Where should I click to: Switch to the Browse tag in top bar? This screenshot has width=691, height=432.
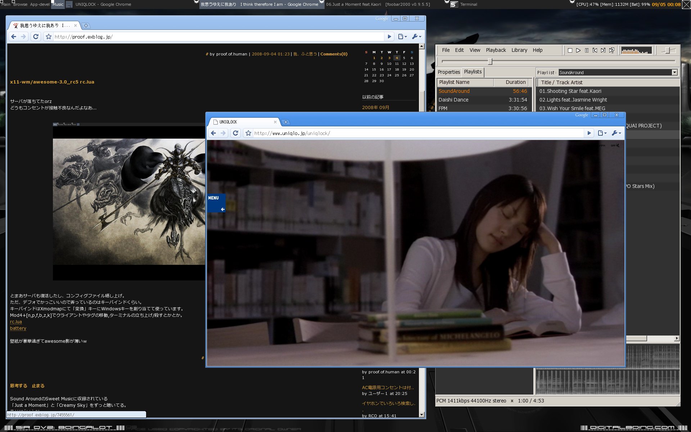[x=20, y=4]
